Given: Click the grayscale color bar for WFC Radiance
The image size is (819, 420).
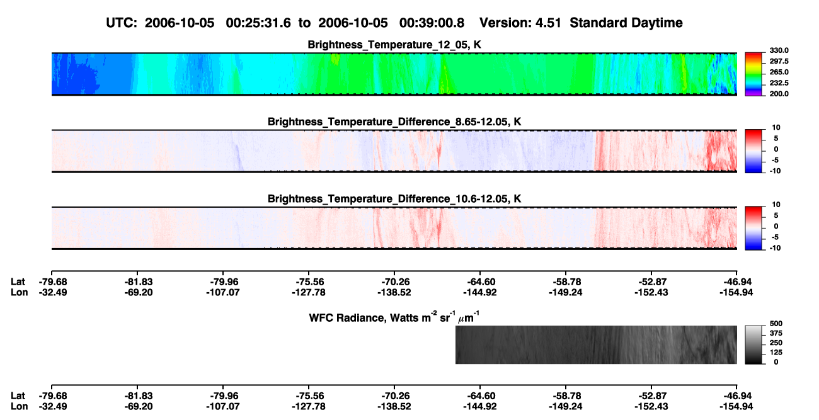Looking at the screenshot, I should click(x=753, y=344).
